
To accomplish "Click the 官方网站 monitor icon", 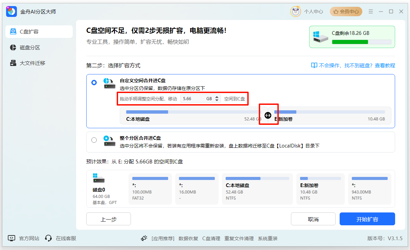I will point(11,238).
